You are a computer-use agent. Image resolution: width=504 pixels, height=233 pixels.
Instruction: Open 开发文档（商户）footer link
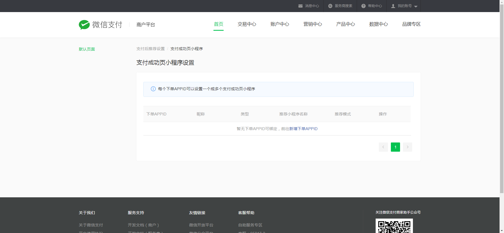tap(143, 225)
